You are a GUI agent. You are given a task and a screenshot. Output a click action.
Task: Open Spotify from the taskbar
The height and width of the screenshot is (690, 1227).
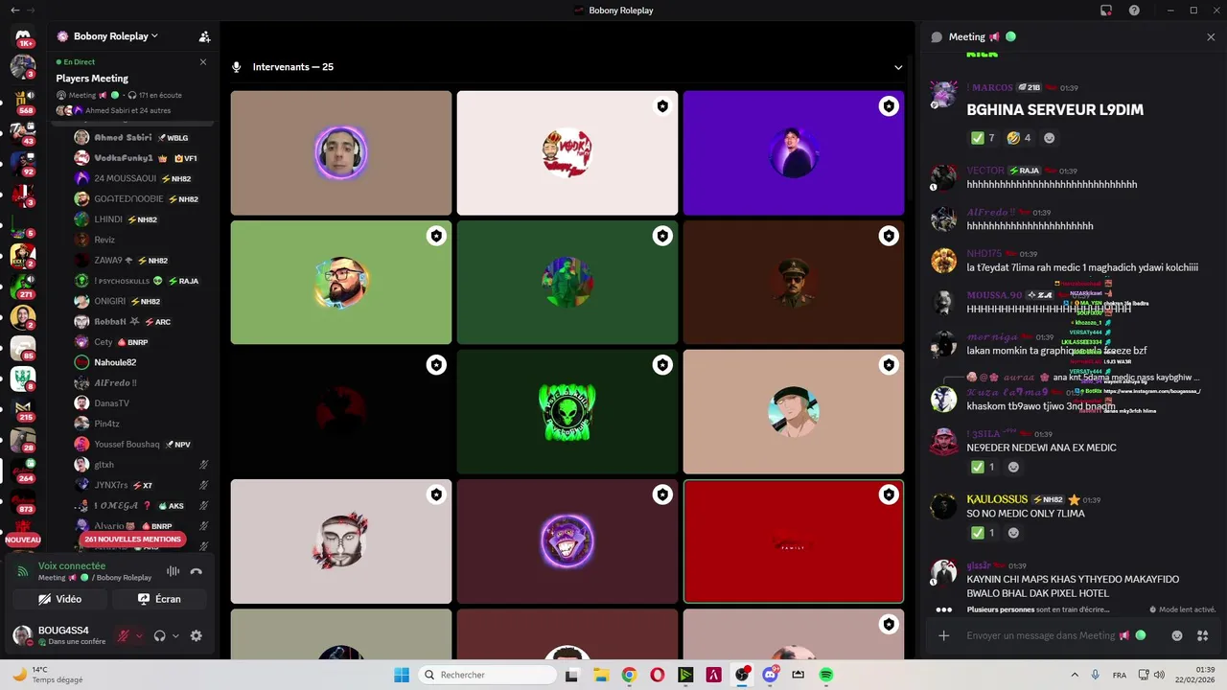tap(826, 675)
